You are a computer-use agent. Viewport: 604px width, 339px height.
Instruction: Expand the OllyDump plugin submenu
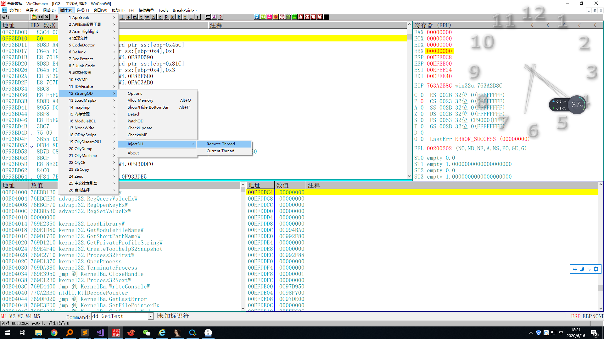point(88,149)
